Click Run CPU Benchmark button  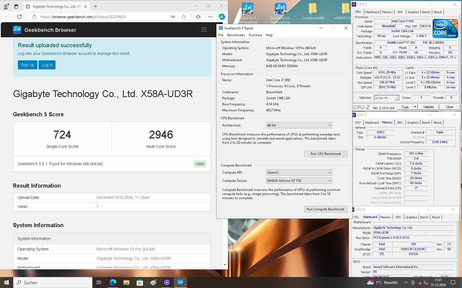(326, 154)
